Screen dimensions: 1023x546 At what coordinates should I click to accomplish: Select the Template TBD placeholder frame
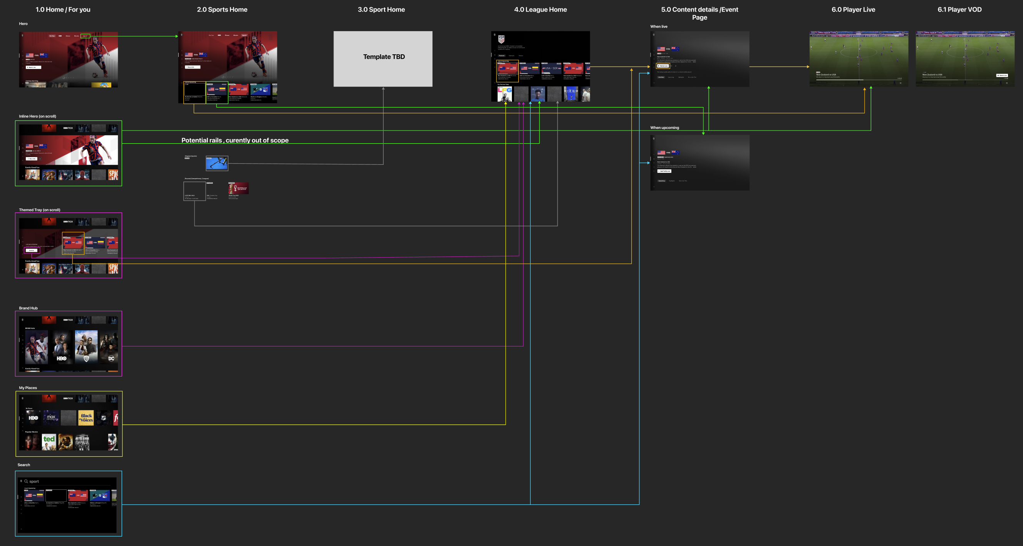coord(383,59)
